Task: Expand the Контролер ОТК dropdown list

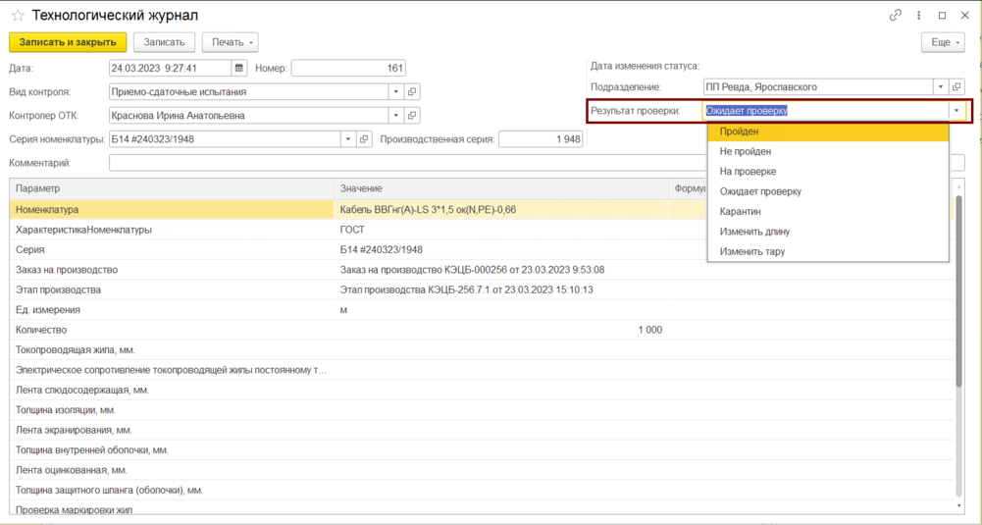Action: click(x=395, y=115)
